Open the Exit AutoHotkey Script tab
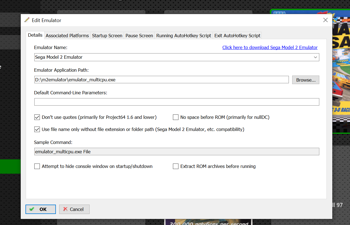 [x=237, y=36]
